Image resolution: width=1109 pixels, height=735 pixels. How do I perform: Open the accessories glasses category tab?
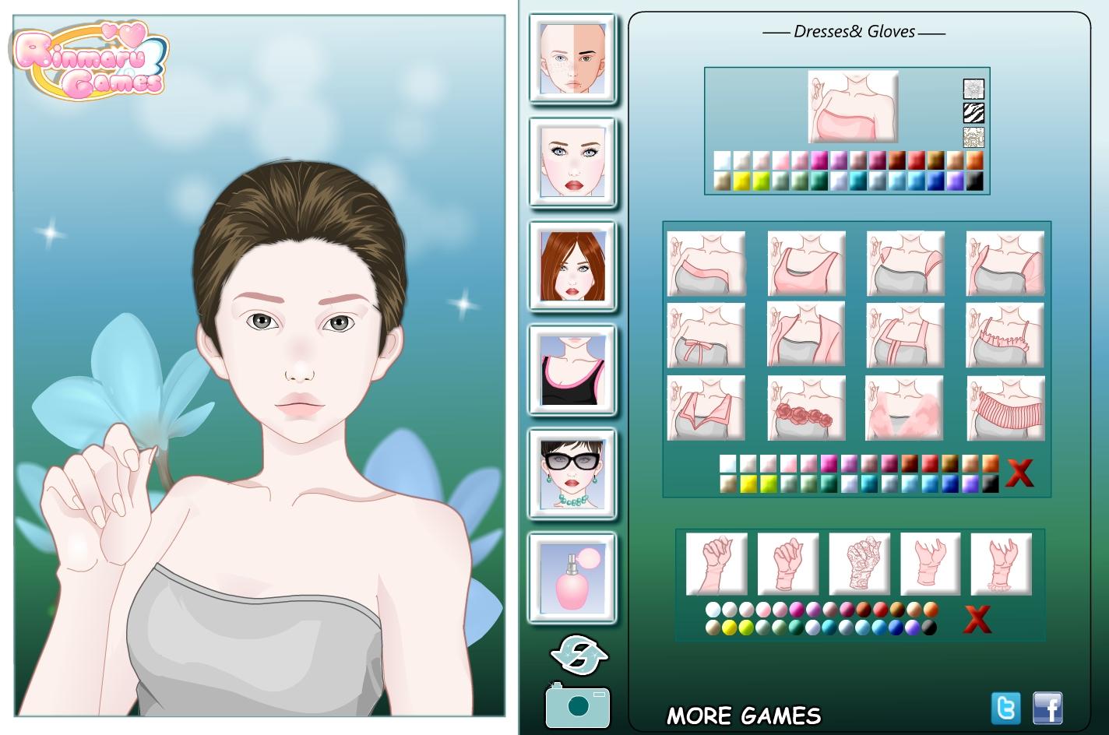(572, 473)
